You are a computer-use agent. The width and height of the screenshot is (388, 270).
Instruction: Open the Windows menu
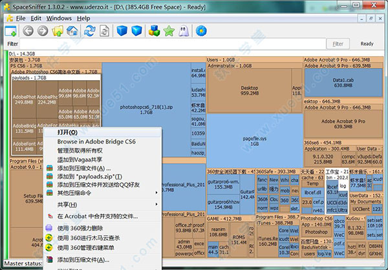point(59,18)
